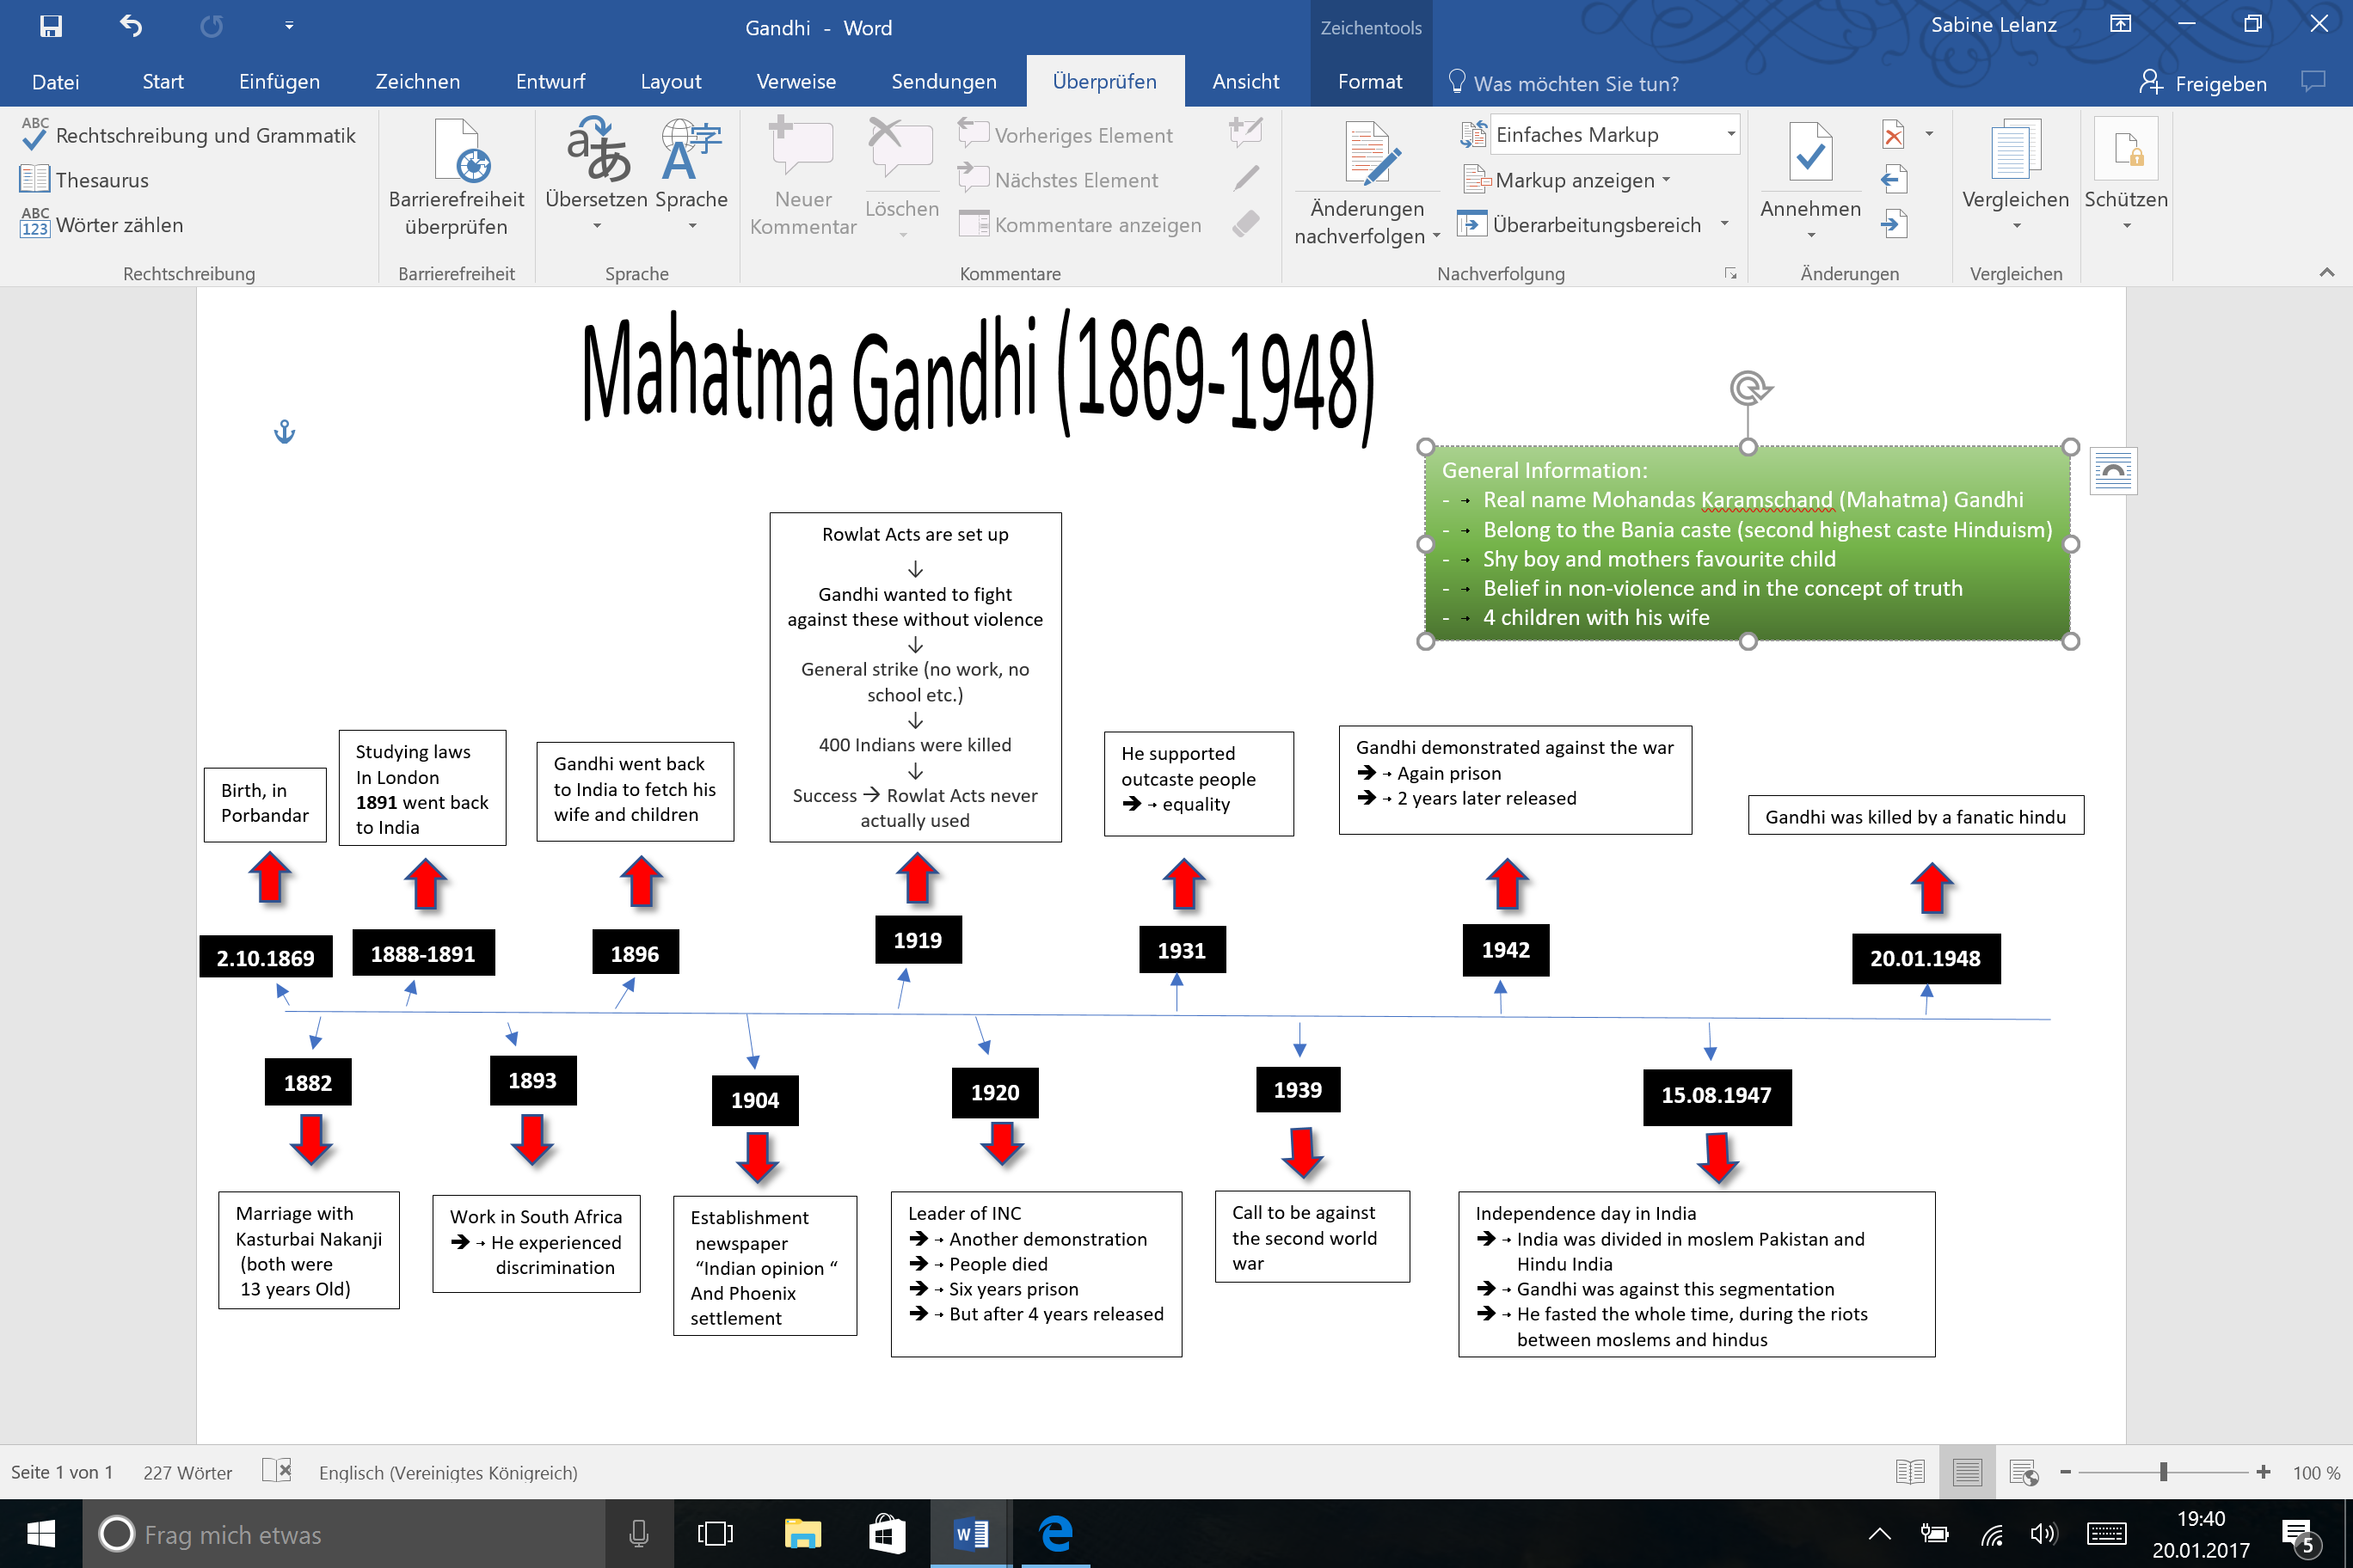Image resolution: width=2353 pixels, height=1568 pixels.
Task: Collapse the ribbon with the chevron
Action: 2326,272
